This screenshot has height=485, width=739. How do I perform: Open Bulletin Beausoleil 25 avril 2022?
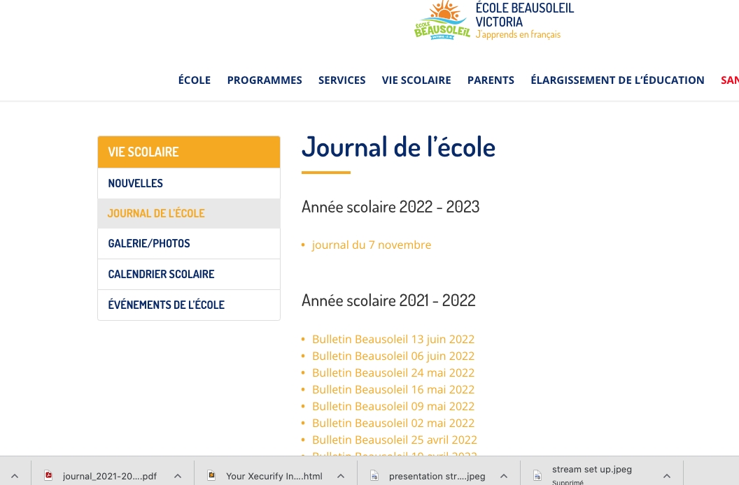tap(395, 440)
